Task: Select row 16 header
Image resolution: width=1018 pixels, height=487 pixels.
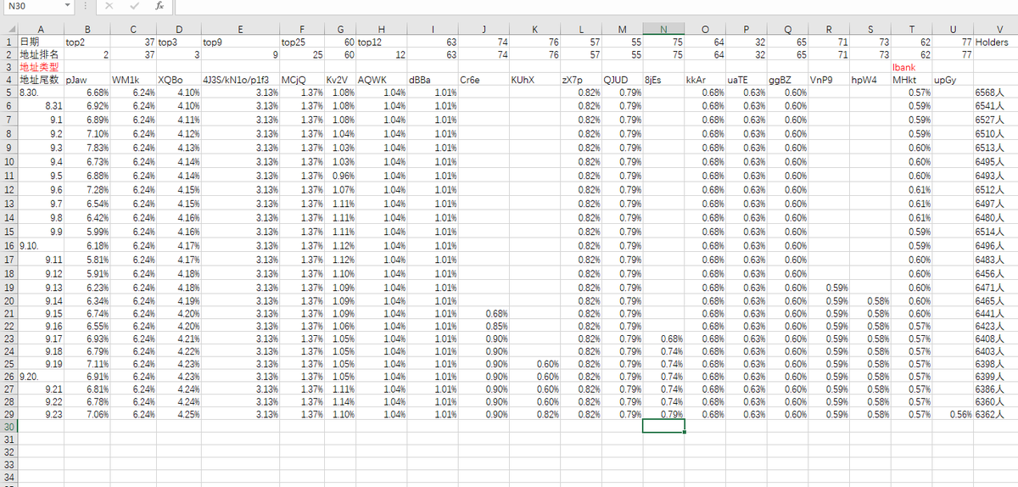Action: pos(8,245)
